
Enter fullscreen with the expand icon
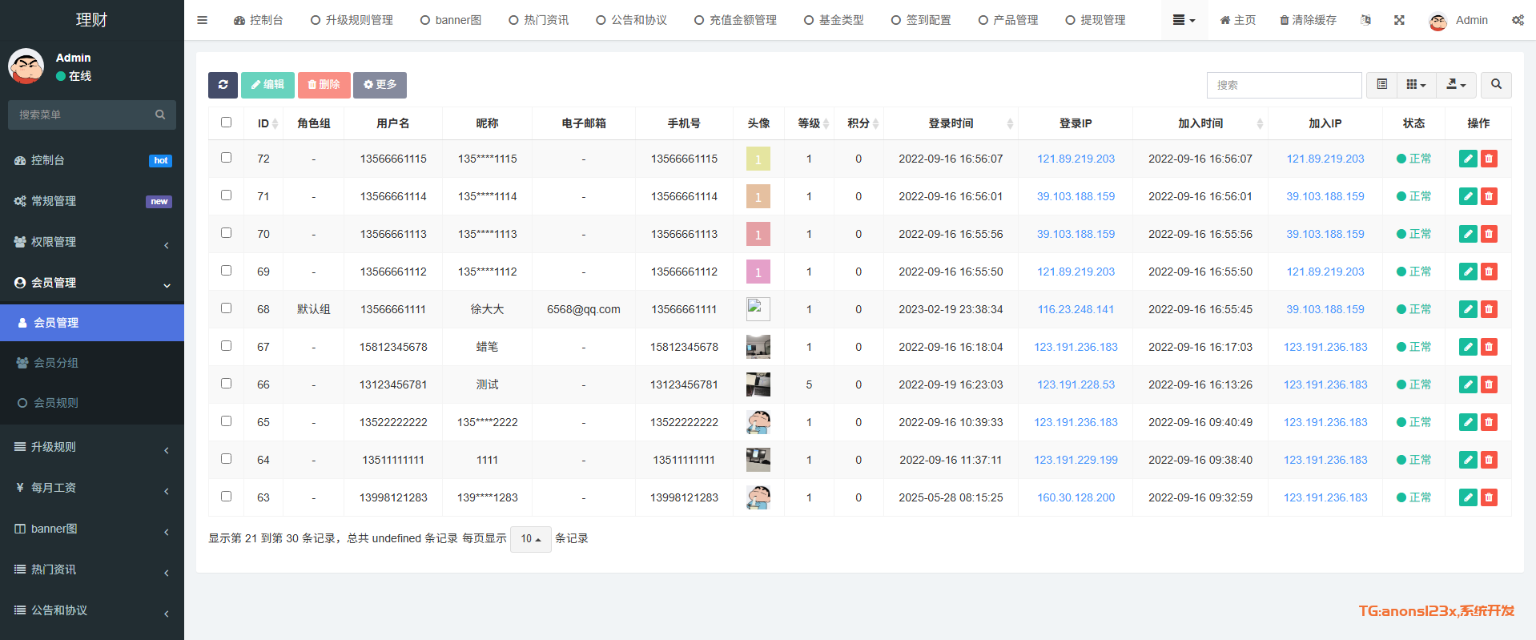[1399, 20]
